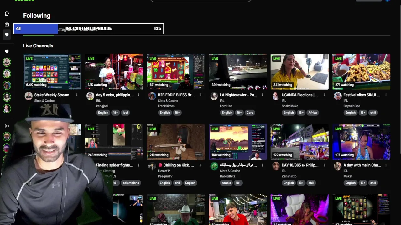401x225 pixels.
Task: Click the 'colombiano' tag
Action: pyautogui.click(x=131, y=183)
